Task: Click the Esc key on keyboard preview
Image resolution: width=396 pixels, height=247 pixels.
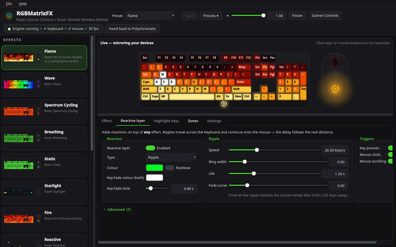Action: pos(145,58)
